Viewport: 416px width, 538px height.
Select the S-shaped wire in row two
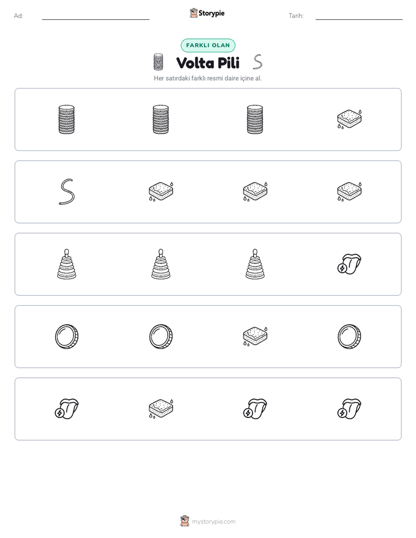point(66,192)
